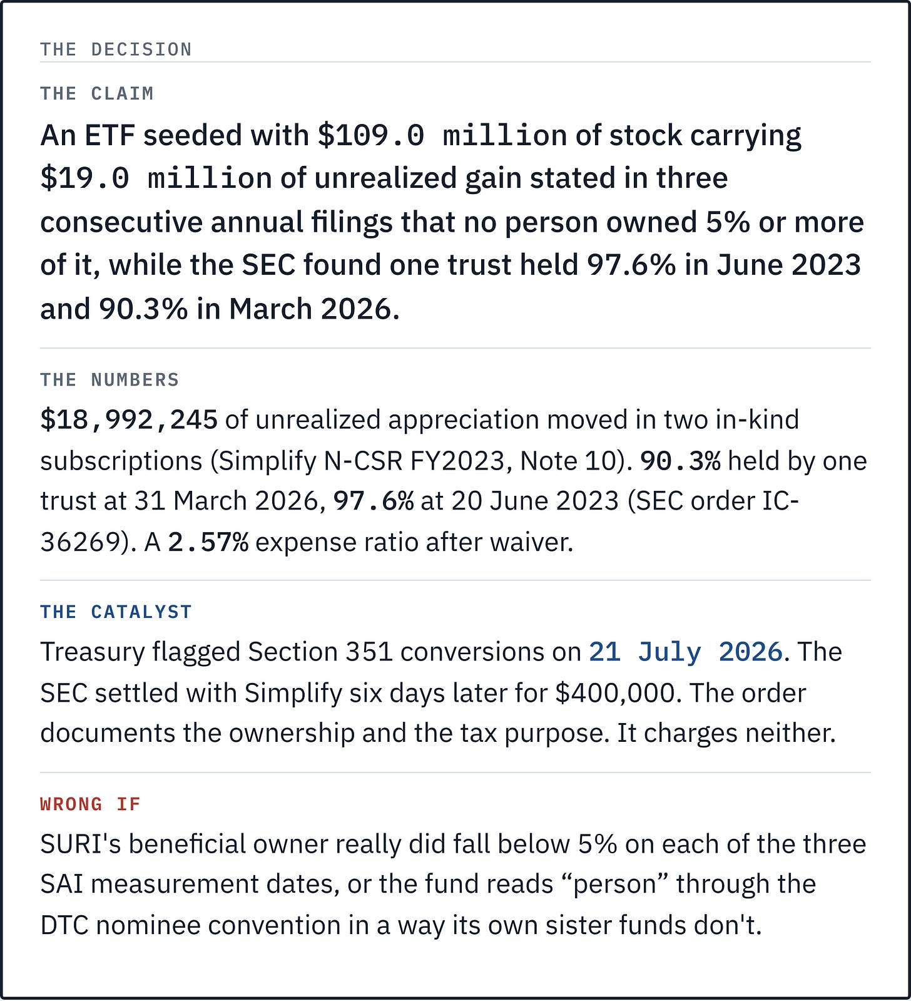Select the blue 'THE CATALYST' label
The width and height of the screenshot is (911, 1001).
click(x=116, y=612)
